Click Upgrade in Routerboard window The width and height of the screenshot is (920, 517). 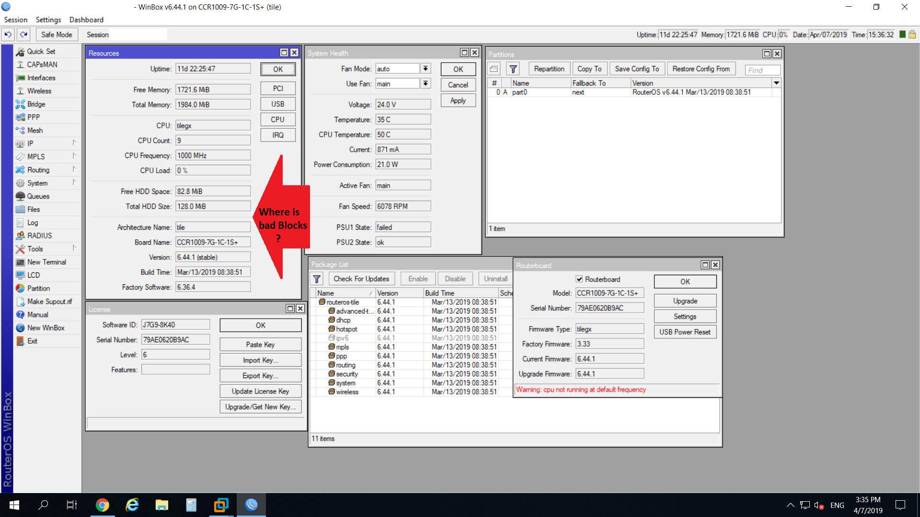(x=685, y=301)
